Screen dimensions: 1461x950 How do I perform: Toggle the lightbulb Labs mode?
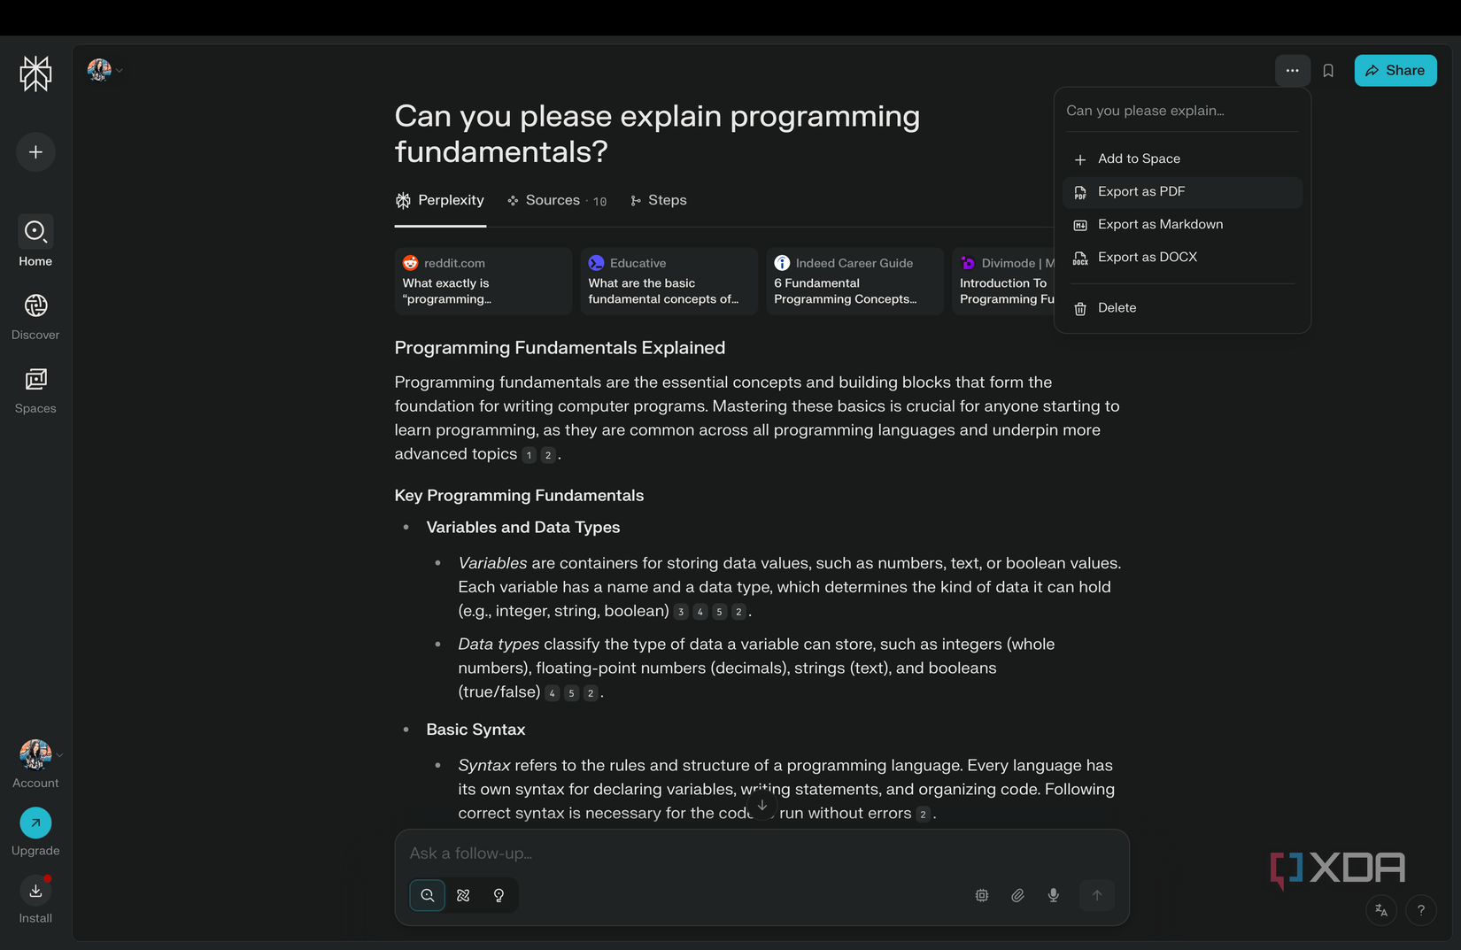pyautogui.click(x=499, y=895)
